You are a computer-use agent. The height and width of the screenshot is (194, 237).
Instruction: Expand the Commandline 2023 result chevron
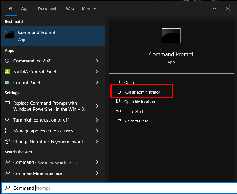pos(97,61)
